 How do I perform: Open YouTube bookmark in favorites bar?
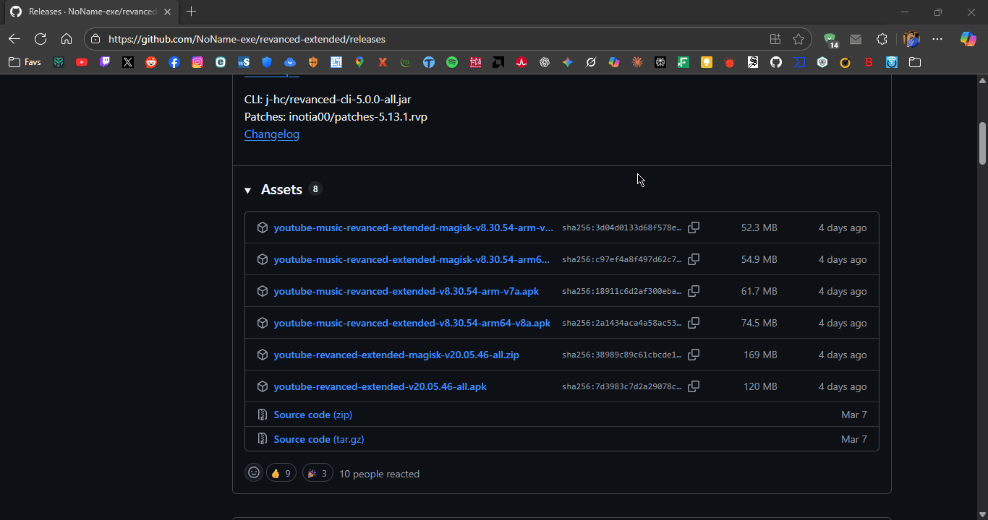coord(82,62)
